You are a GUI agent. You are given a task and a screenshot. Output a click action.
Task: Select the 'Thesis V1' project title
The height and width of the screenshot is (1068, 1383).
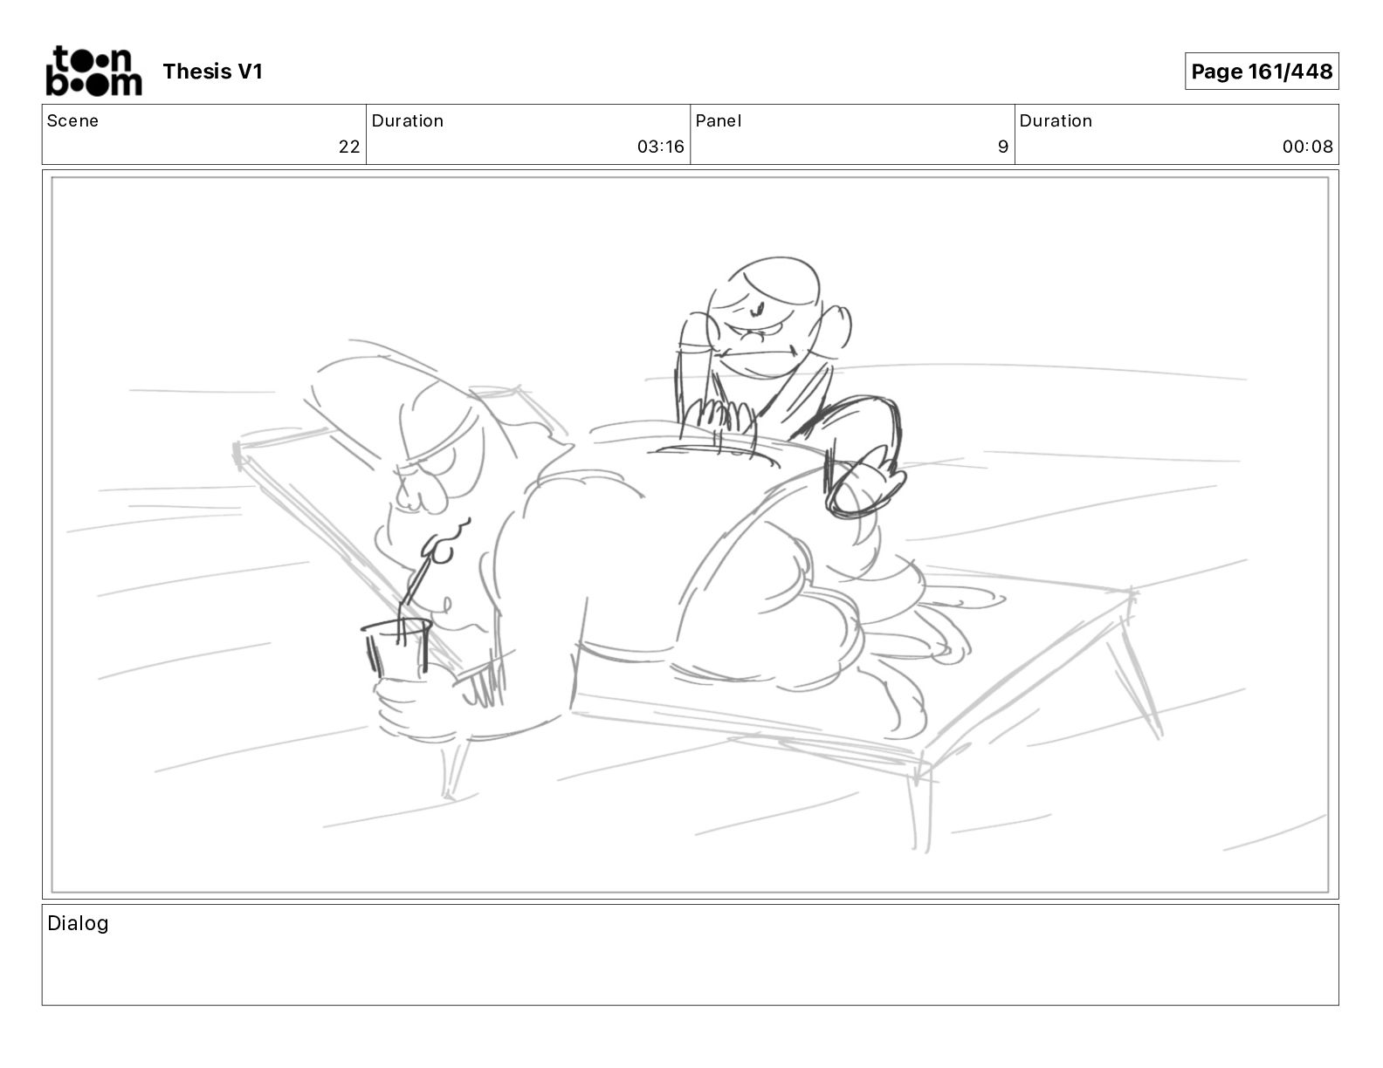point(212,72)
